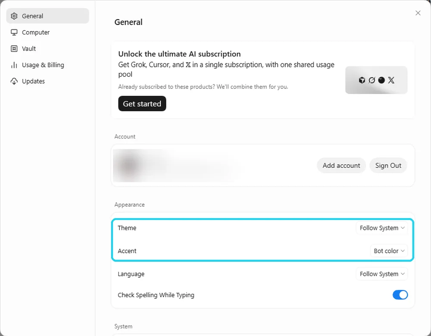Open the General settings tab label
Image resolution: width=431 pixels, height=336 pixels.
(32, 16)
